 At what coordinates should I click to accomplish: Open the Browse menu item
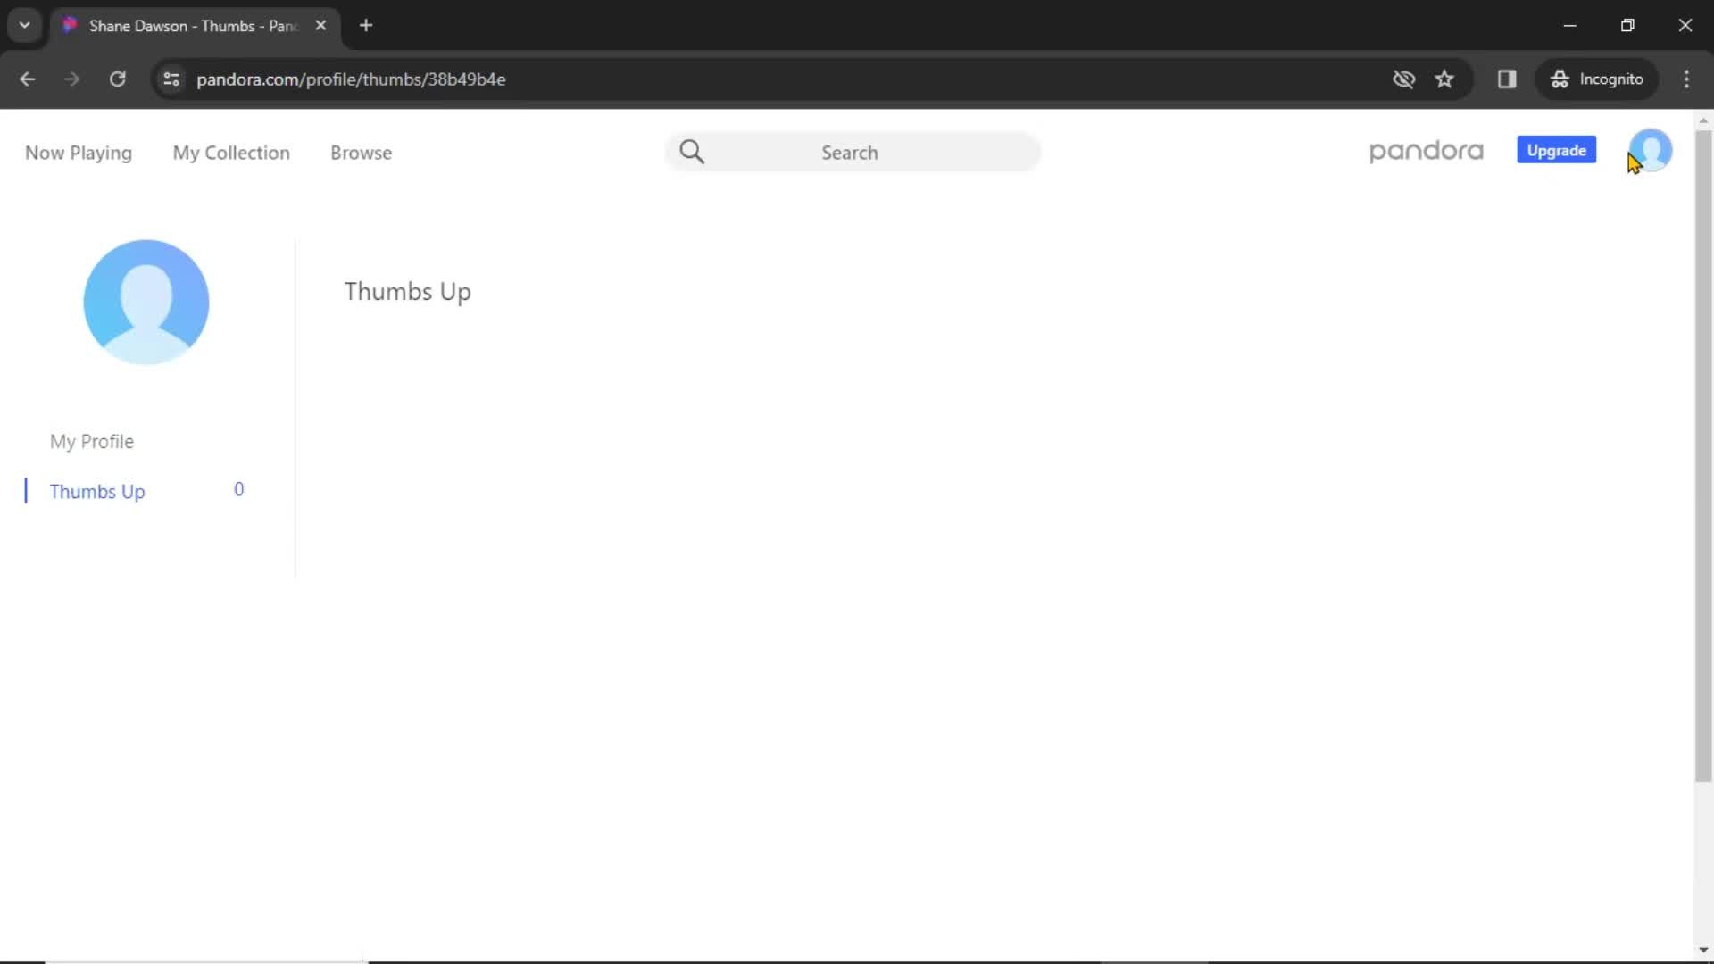click(362, 152)
